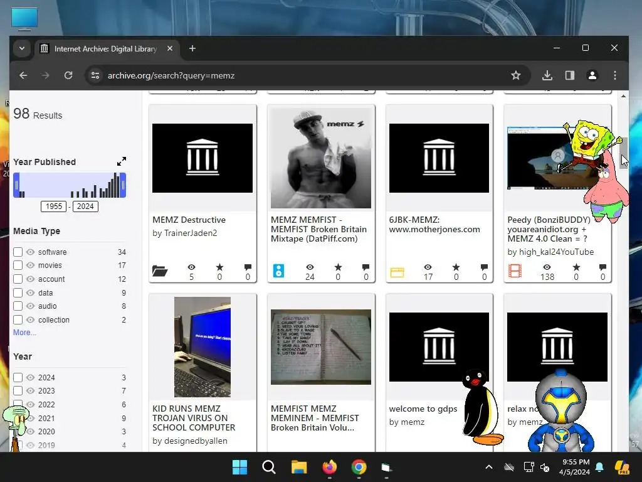Image resolution: width=642 pixels, height=482 pixels.
Task: Hide account results with eye icon
Action: [30, 279]
